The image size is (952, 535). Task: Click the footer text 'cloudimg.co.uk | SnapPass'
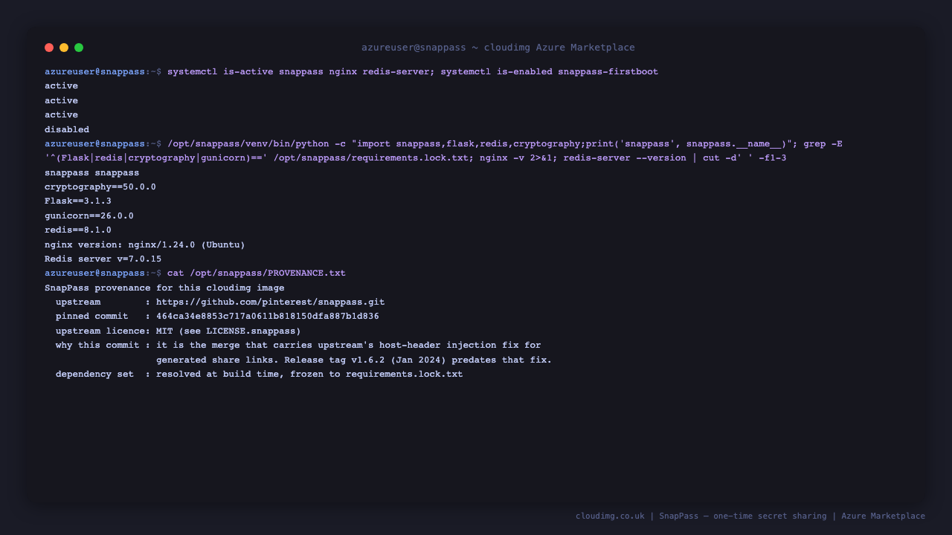(x=637, y=516)
